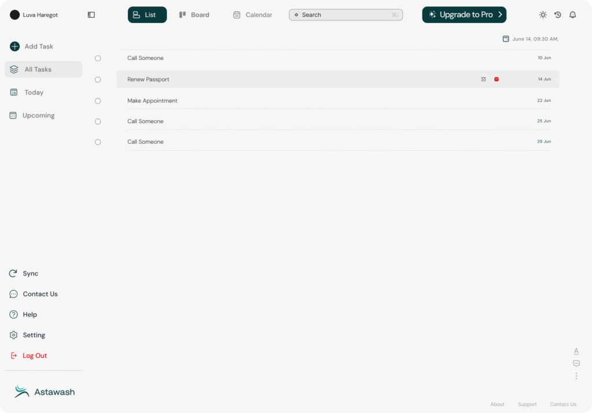
Task: Toggle the sidebar collapse icon
Action: (91, 15)
